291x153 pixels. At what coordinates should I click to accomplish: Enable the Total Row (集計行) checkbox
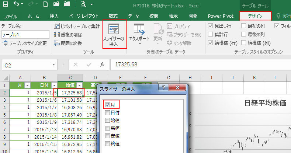click(210, 34)
